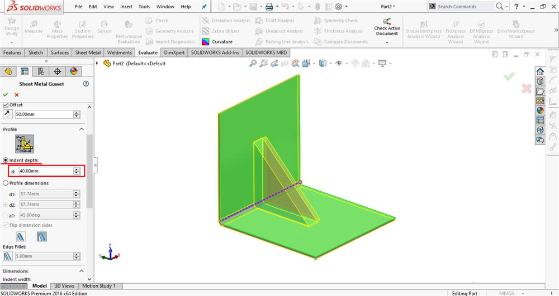Image resolution: width=559 pixels, height=296 pixels.
Task: Confirm with the large green corner checkmark
Action: [509, 76]
